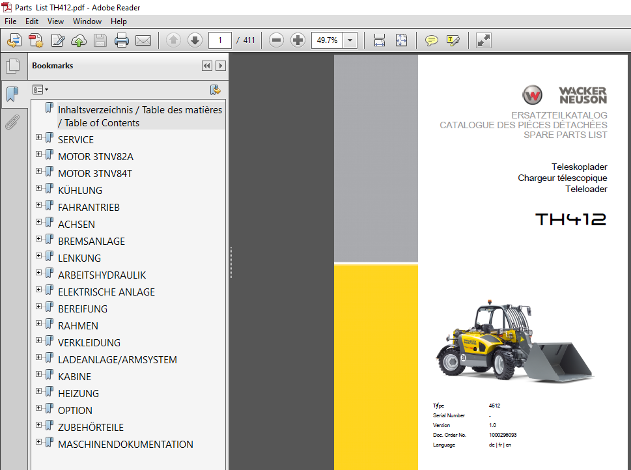The image size is (631, 470).
Task: Click the Zoom out minus button
Action: pos(276,40)
